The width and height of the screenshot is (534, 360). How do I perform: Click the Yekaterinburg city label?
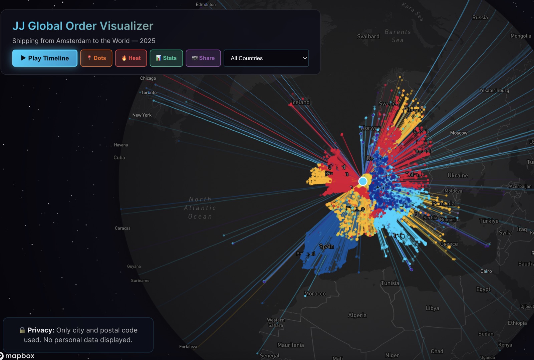(494, 90)
